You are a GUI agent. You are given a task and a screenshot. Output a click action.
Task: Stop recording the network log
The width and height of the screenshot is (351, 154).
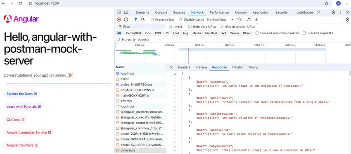119,20
